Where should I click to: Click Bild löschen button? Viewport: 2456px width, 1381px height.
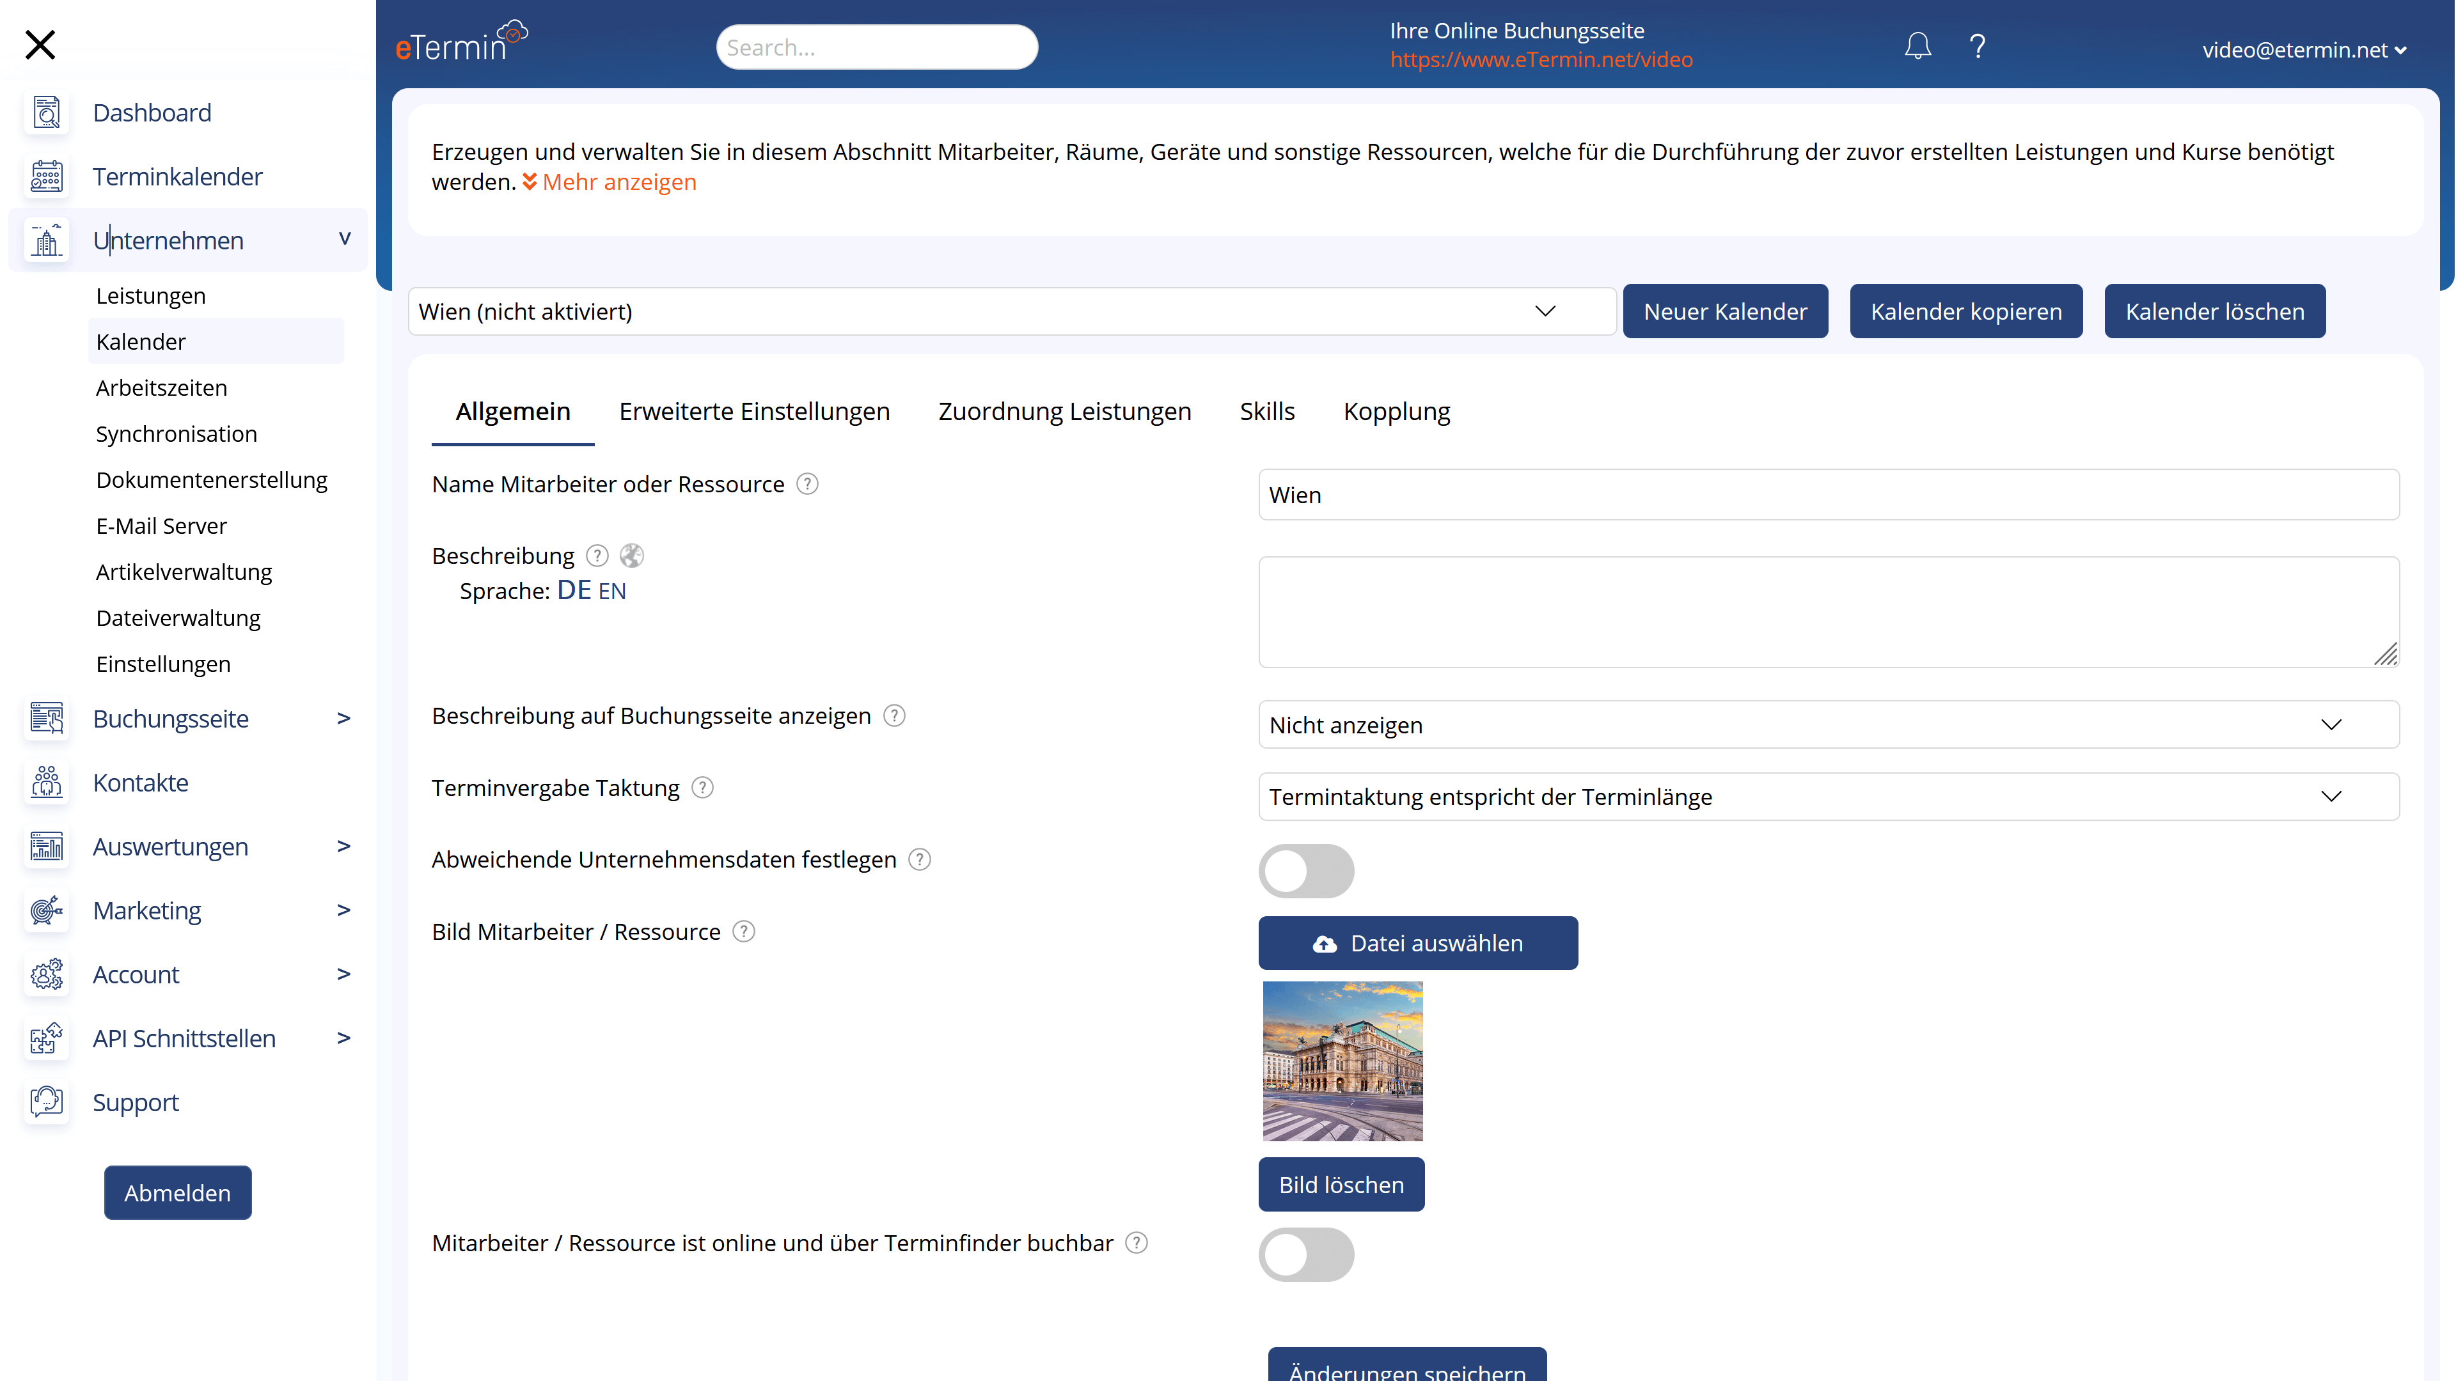1342,1183
